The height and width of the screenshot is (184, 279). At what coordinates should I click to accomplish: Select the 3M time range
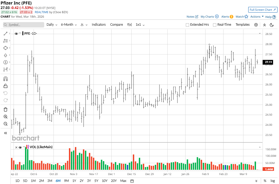pyautogui.click(x=50, y=181)
